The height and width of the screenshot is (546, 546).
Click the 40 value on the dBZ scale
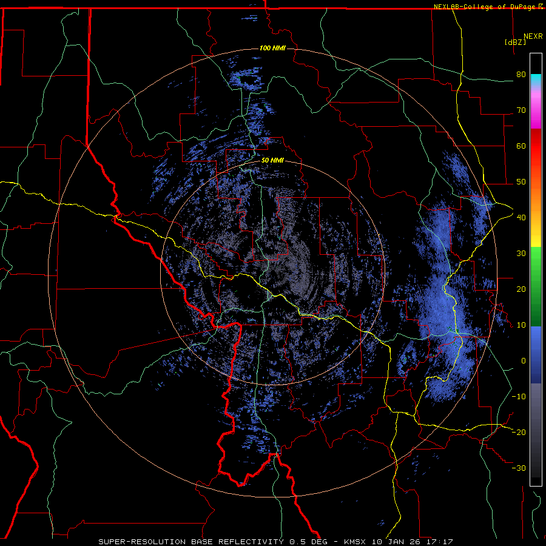[521, 217]
